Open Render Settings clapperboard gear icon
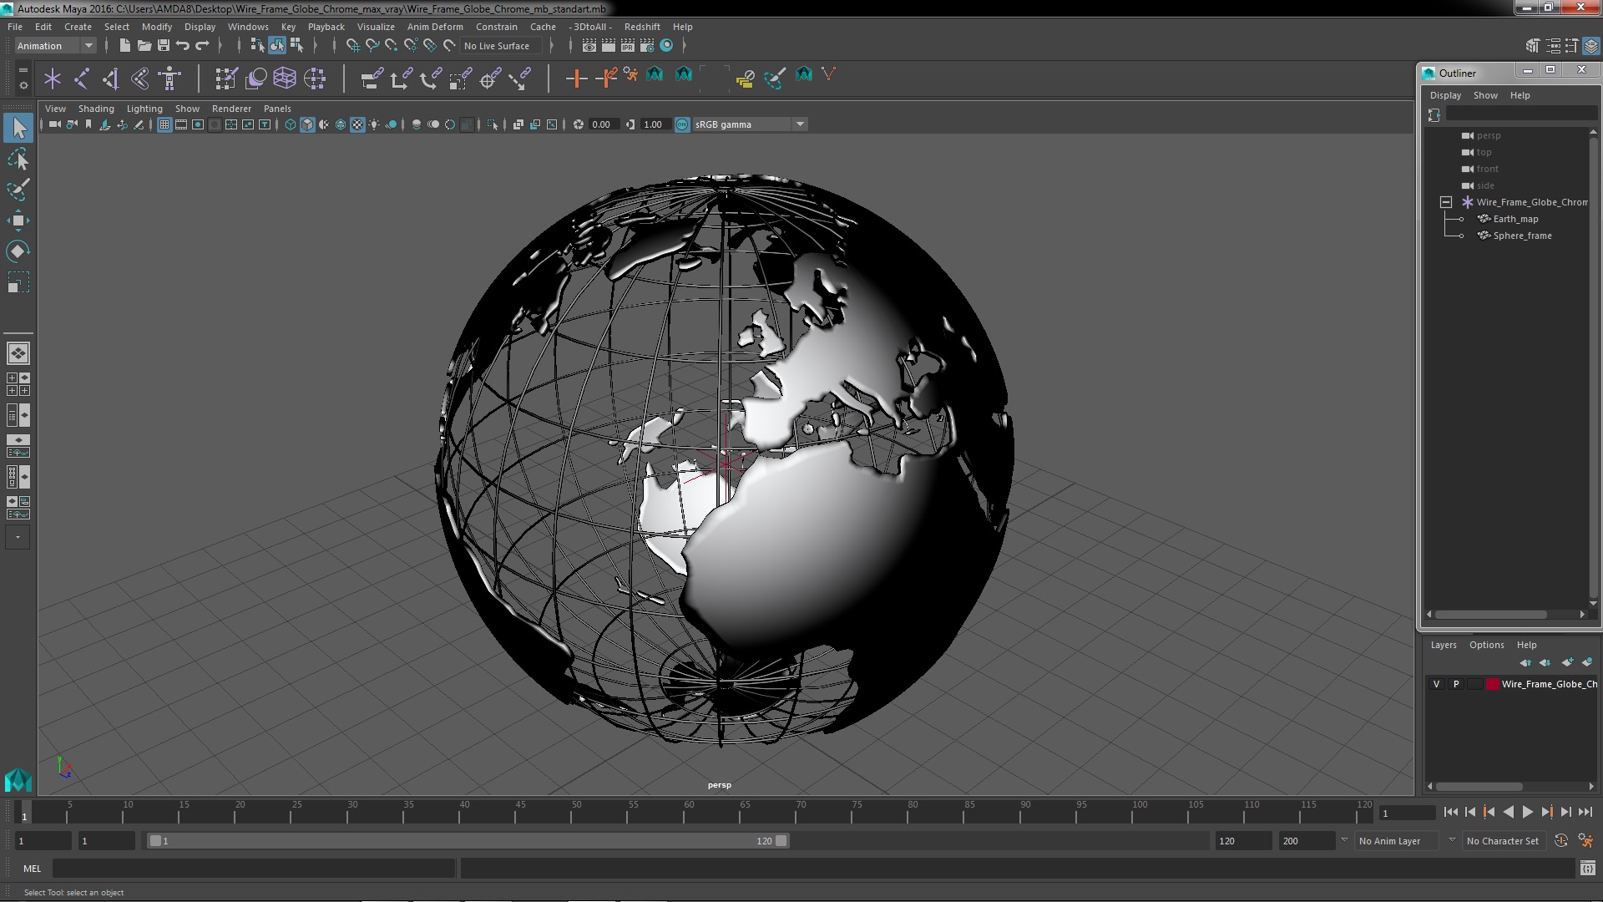This screenshot has width=1603, height=902. [646, 45]
